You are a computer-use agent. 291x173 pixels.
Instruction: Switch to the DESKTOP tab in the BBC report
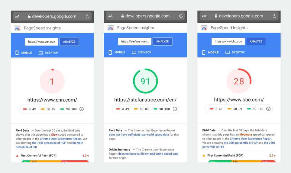(235, 53)
